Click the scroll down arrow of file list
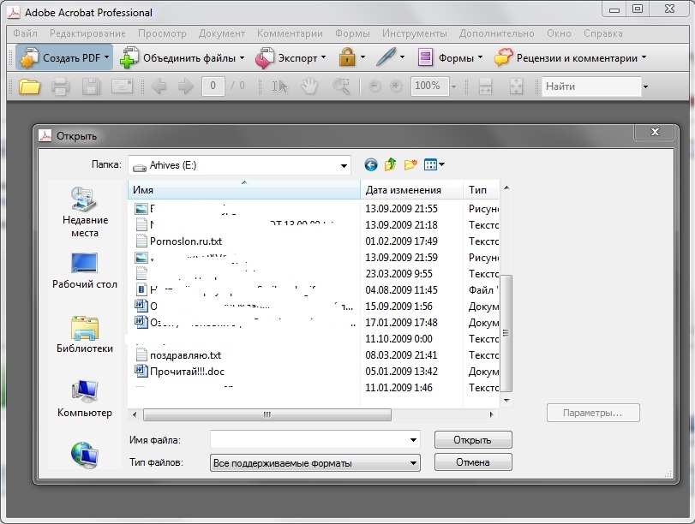The image size is (695, 524). click(506, 401)
